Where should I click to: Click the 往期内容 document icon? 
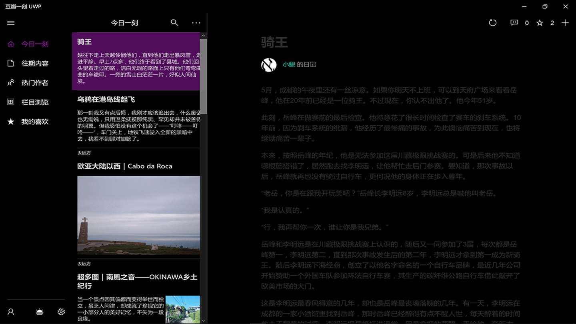coord(11,63)
